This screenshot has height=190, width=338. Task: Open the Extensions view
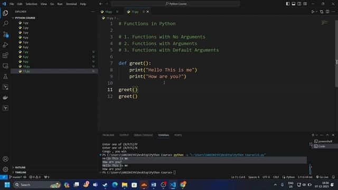[5, 55]
